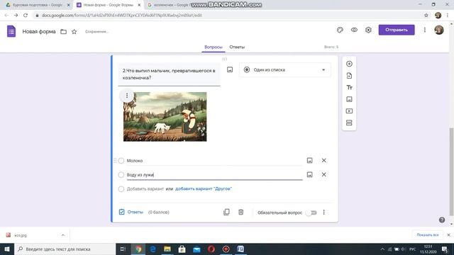Click Добавить вариант placeholder
Image resolution: width=454 pixels, height=255 pixels.
[x=145, y=189]
